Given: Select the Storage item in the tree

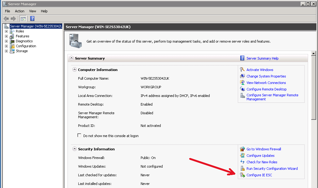Looking at the screenshot, I should pyautogui.click(x=22, y=51).
